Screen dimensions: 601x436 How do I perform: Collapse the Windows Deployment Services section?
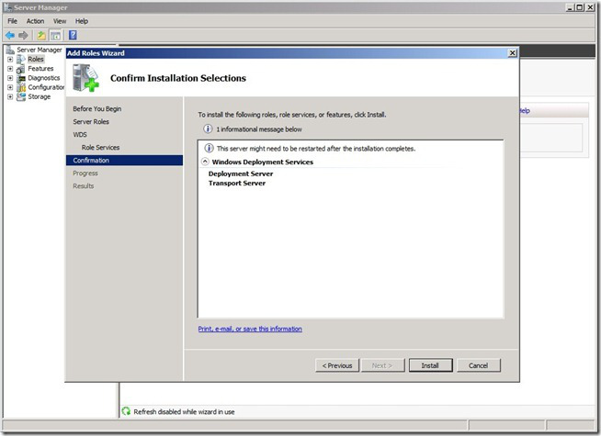click(x=204, y=162)
